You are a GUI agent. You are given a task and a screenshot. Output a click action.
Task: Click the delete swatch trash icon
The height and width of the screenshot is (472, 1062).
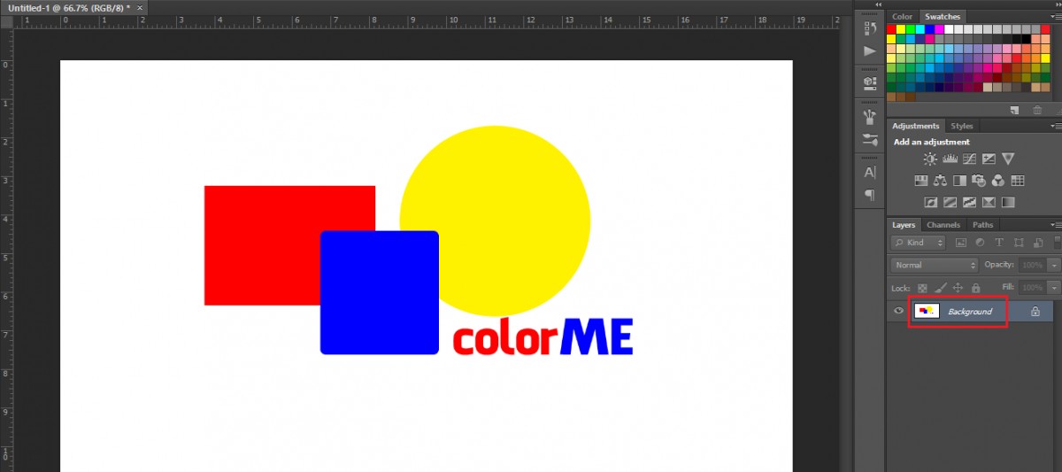[x=1036, y=110]
